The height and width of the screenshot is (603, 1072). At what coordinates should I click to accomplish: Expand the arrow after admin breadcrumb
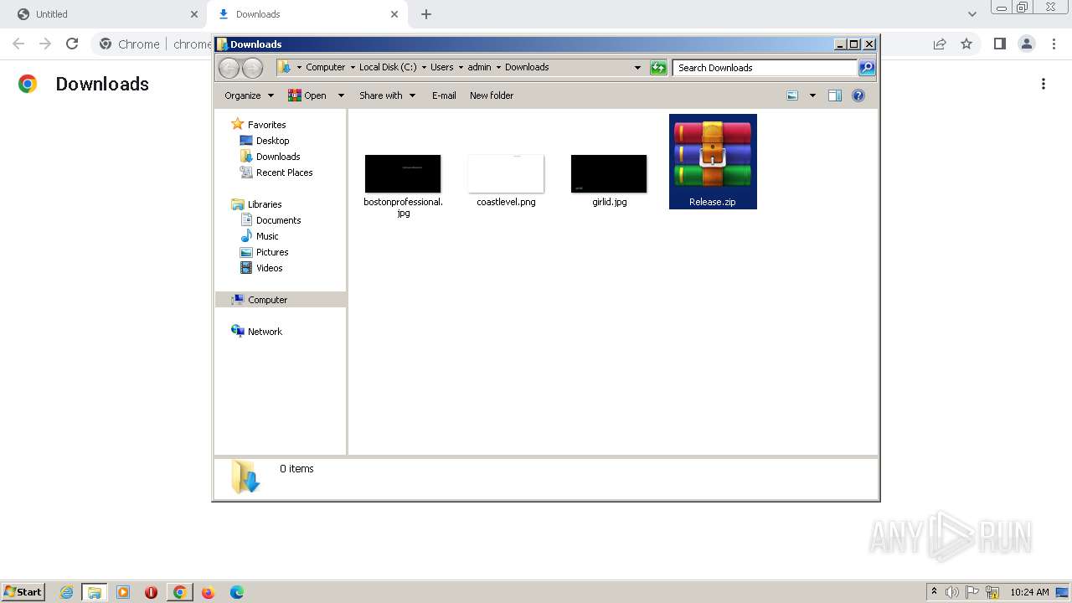[498, 67]
